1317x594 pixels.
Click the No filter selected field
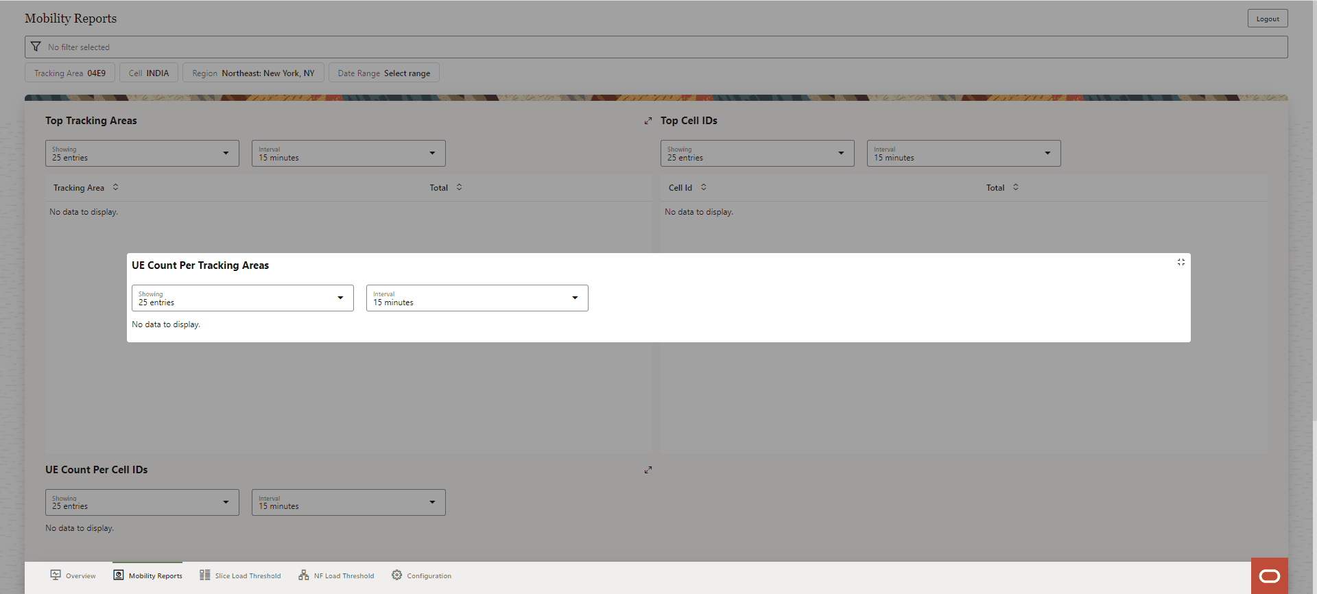tap(656, 47)
